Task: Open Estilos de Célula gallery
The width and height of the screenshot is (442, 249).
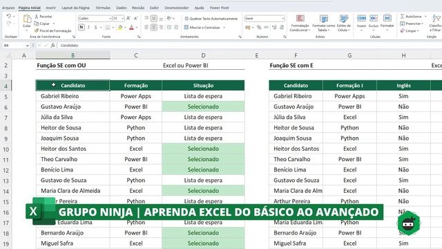Action: click(344, 23)
